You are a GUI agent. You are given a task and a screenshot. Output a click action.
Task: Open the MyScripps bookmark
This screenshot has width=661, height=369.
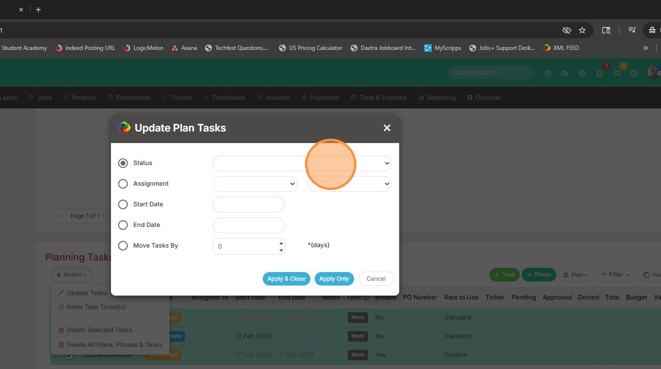click(x=443, y=48)
